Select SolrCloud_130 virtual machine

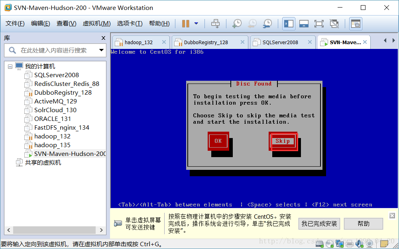pos(55,110)
